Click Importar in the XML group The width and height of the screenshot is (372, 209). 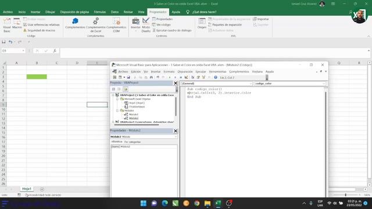pos(261,19)
